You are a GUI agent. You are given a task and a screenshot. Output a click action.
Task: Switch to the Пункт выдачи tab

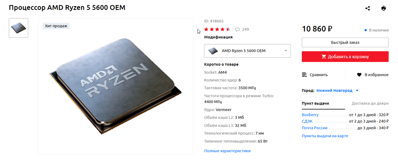pyautogui.click(x=315, y=104)
